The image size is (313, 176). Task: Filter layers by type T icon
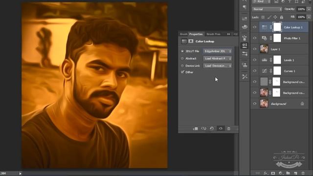coord(290,1)
